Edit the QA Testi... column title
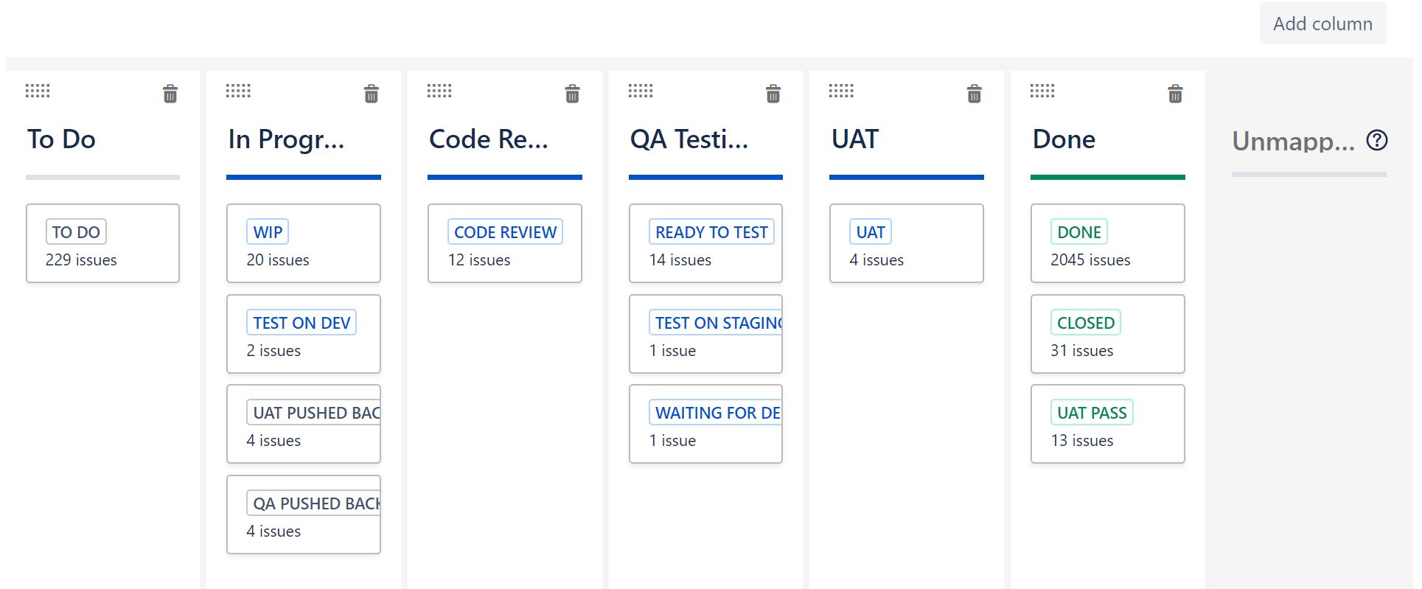 [689, 139]
